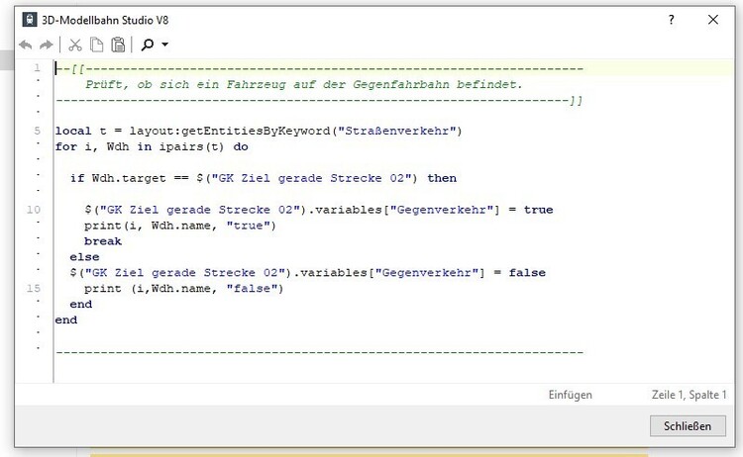Click the 'getEntitiesByKeyword' code text
This screenshot has height=457, width=743.
click(256, 131)
